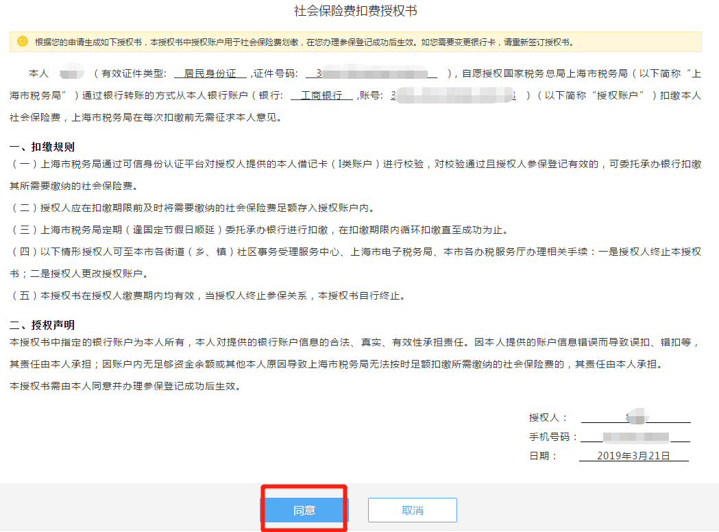Select the 居民身份证 document type field
This screenshot has height=532, width=719.
(209, 73)
